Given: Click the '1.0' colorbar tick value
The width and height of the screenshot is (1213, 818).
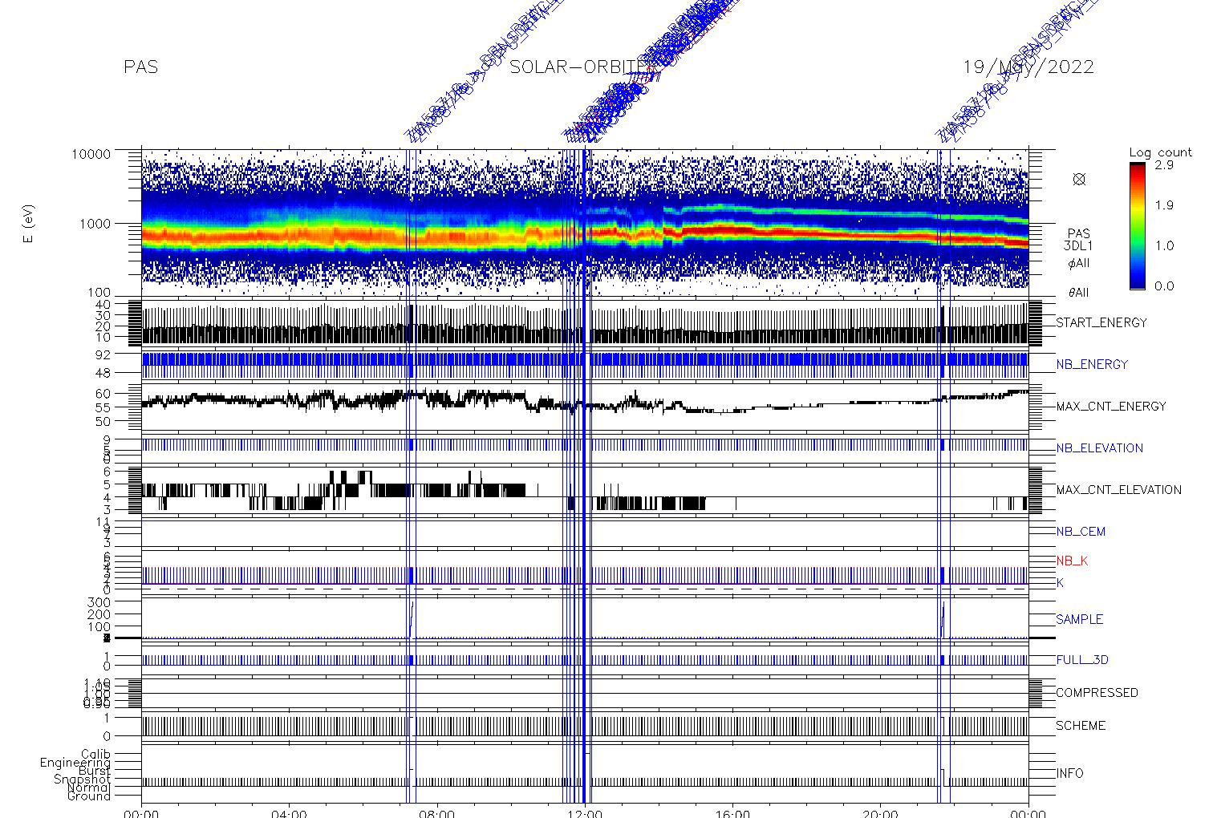Looking at the screenshot, I should click(x=1164, y=246).
